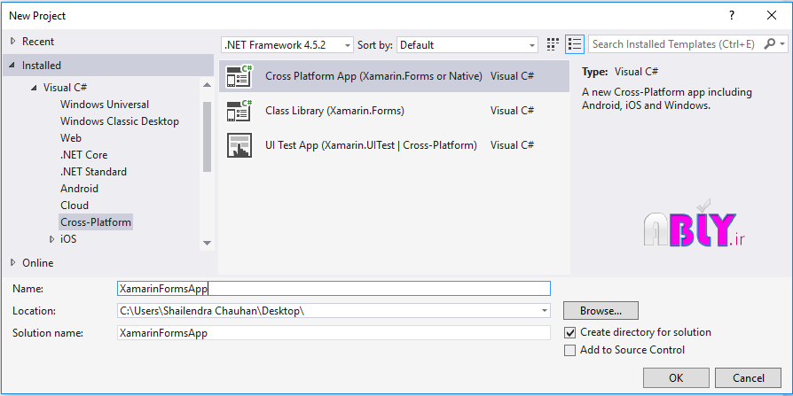Close the New Project dialog

pyautogui.click(x=772, y=16)
